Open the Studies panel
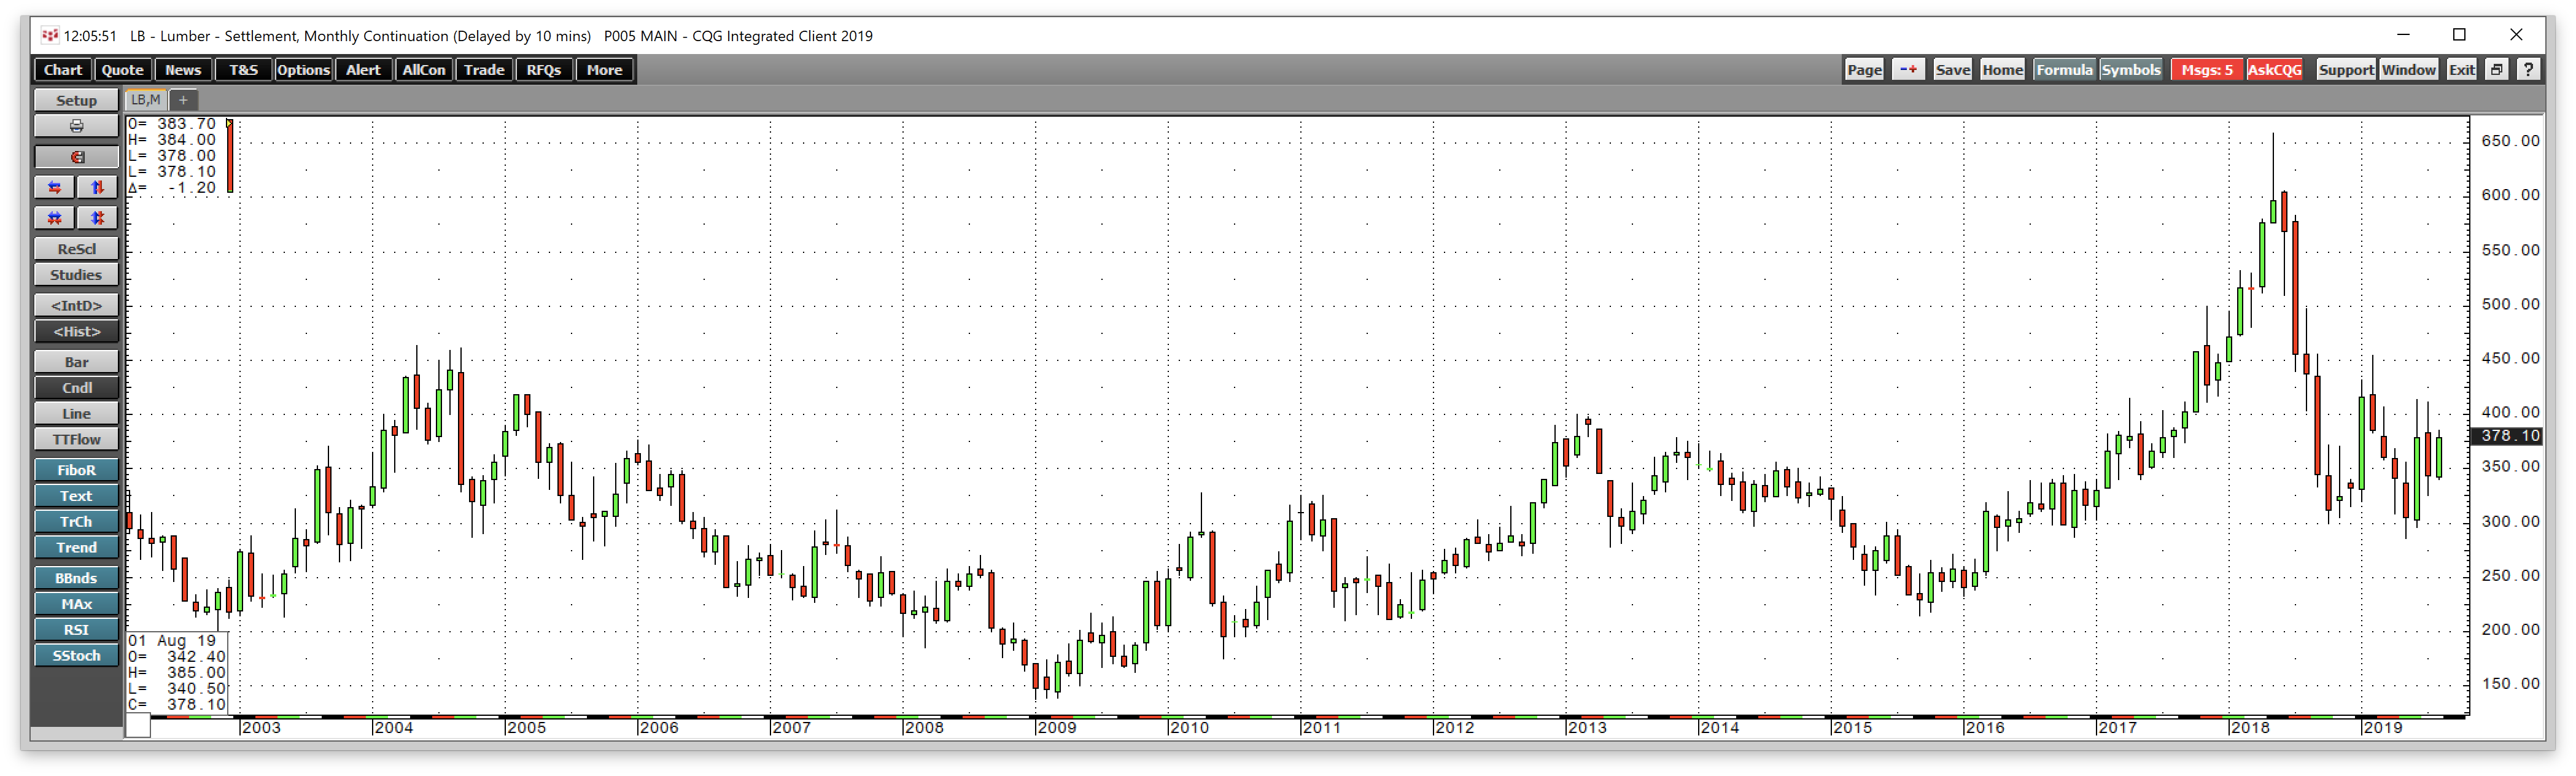This screenshot has height=776, width=2576. (x=75, y=274)
